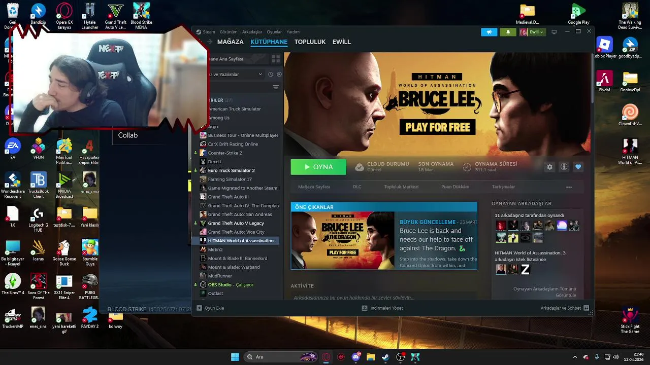
Task: Open Opera GX desktop shortcut
Action: click(64, 16)
